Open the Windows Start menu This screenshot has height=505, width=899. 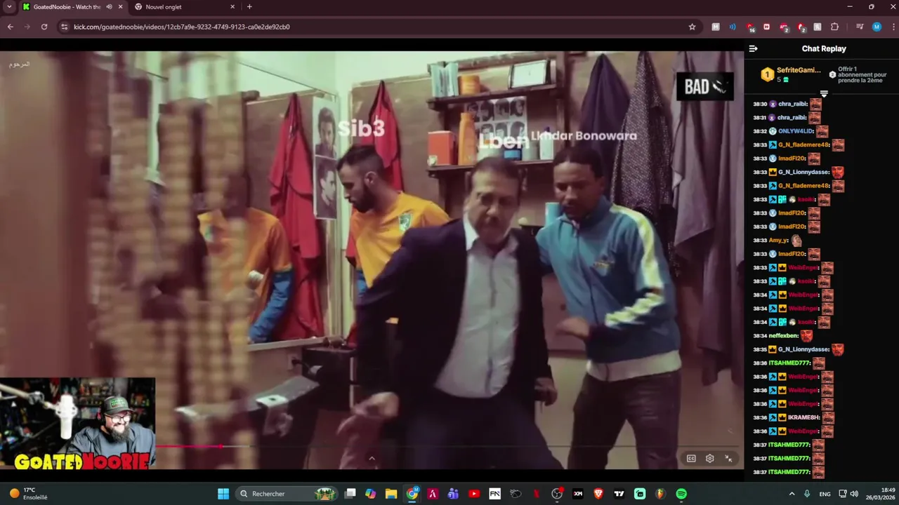tap(223, 494)
